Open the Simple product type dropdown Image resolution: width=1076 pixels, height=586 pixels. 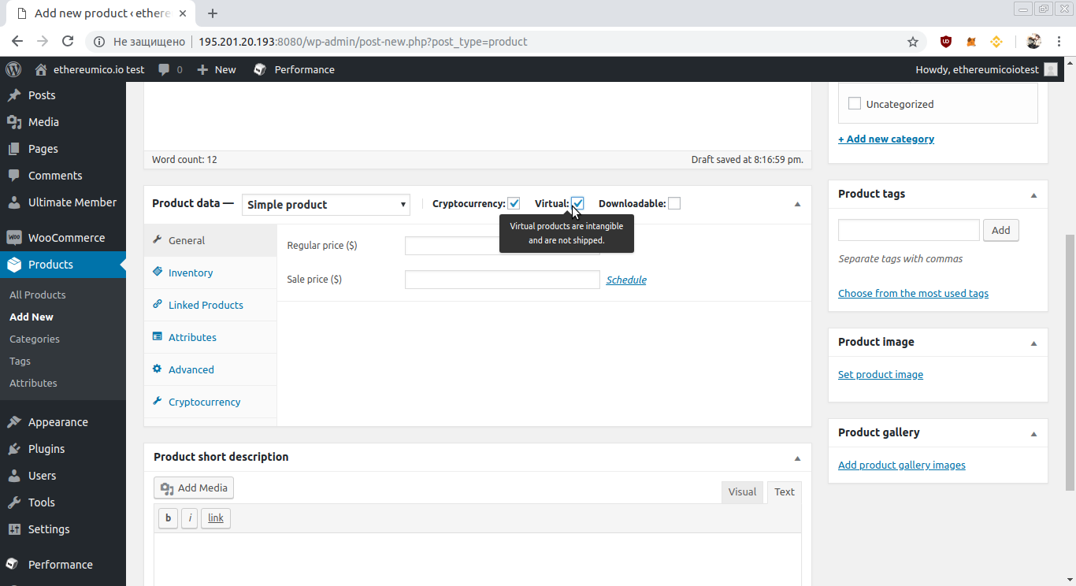[x=326, y=205]
